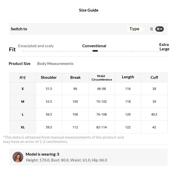Screen dimensions: 176x171
Task: Select the S size row label
Action: 23,89
